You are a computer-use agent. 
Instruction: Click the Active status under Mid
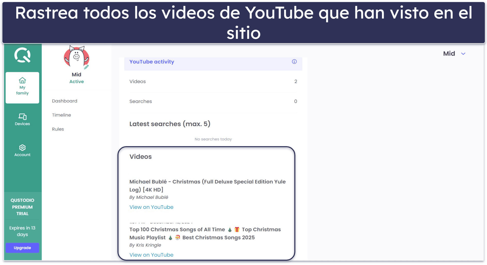(76, 81)
